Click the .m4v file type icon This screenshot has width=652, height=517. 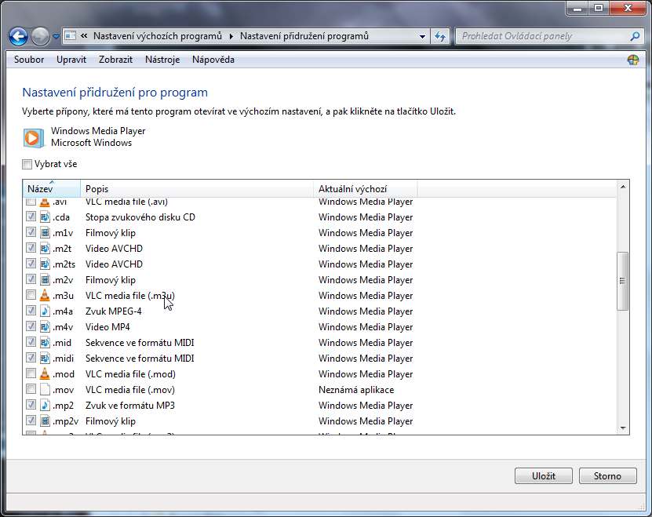(45, 327)
